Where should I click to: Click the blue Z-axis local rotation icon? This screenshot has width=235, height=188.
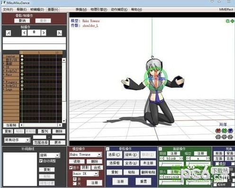point(230,130)
